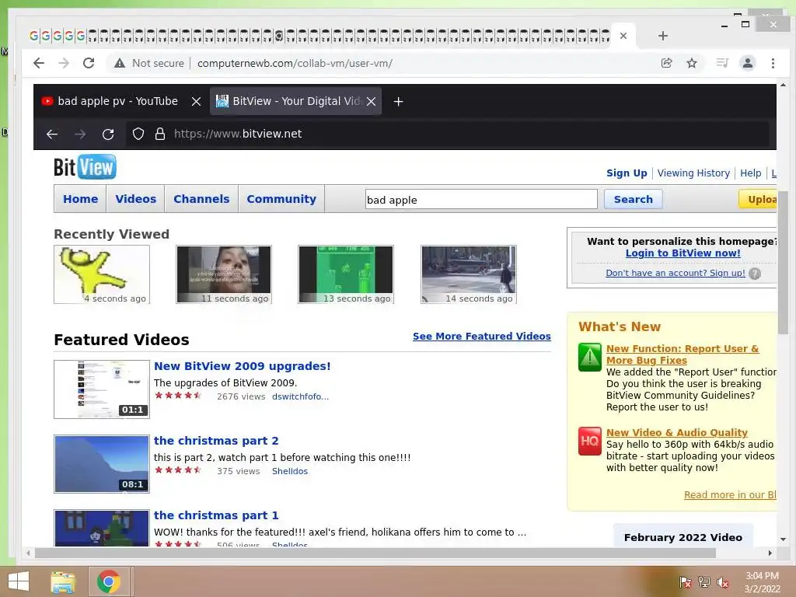The width and height of the screenshot is (796, 597).
Task: Reload the computernewb.com page
Action: click(89, 63)
